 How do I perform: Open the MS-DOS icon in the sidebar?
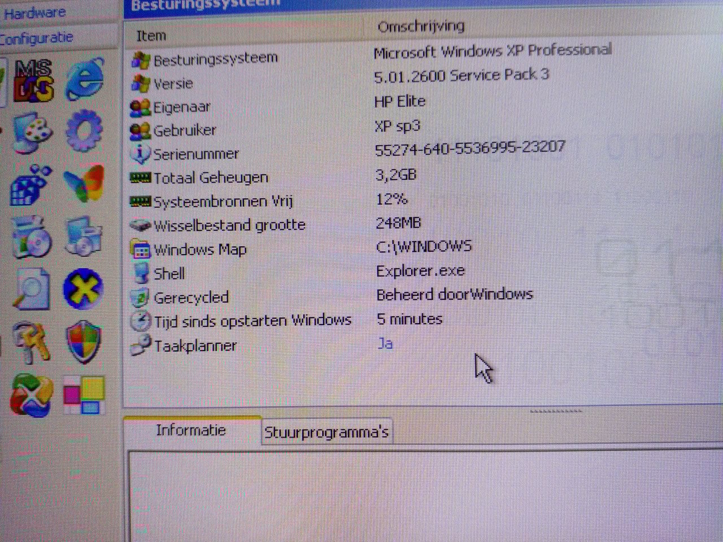(x=33, y=80)
